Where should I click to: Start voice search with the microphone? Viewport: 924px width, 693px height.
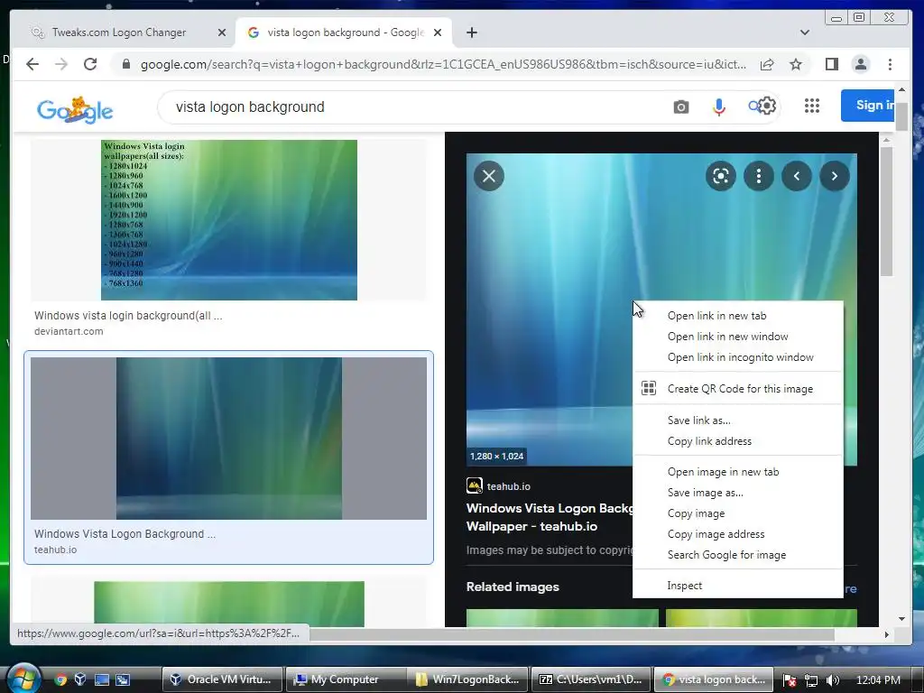(x=719, y=107)
